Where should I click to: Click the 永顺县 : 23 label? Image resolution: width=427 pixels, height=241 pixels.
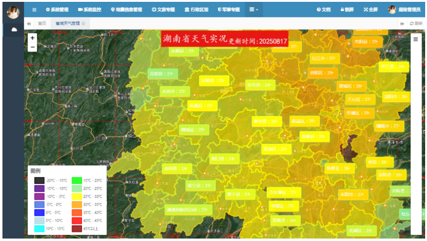[x=184, y=51]
